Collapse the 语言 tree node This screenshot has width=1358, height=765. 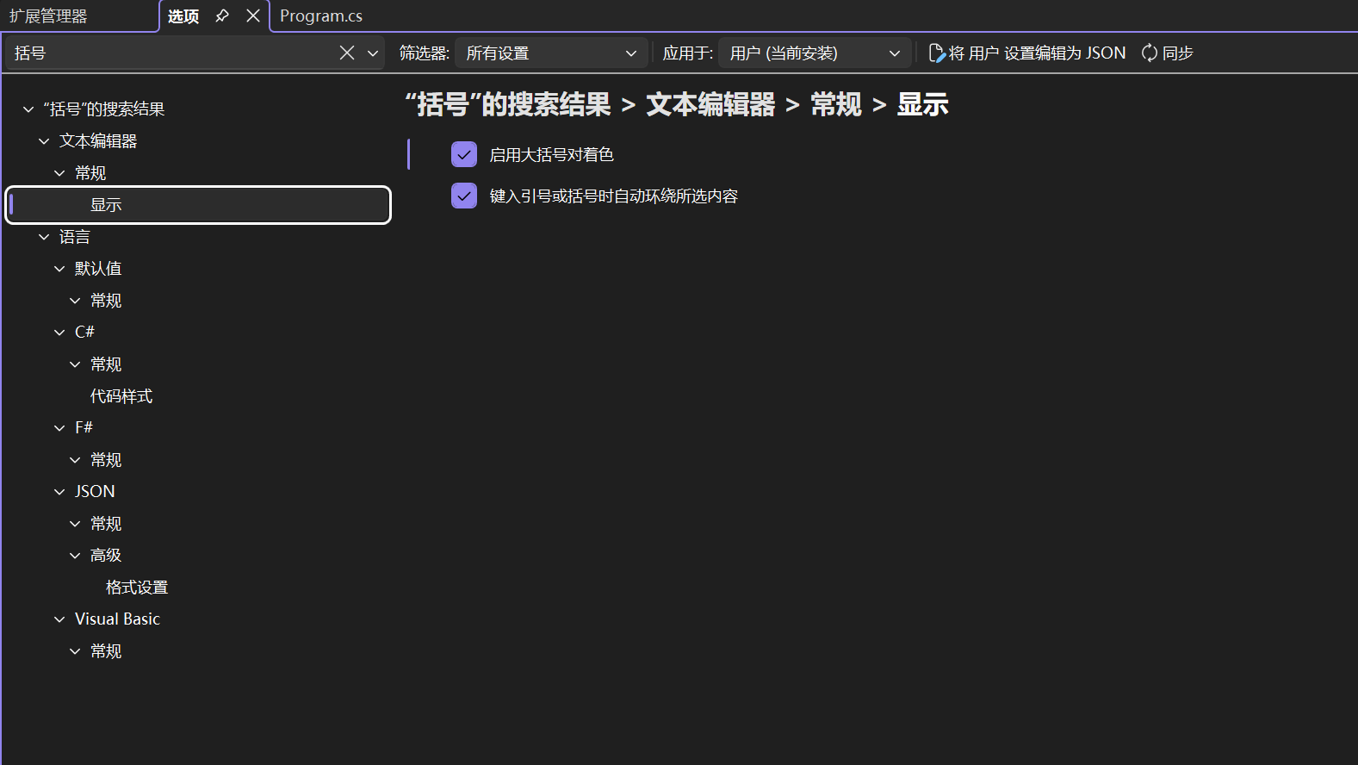pos(44,237)
